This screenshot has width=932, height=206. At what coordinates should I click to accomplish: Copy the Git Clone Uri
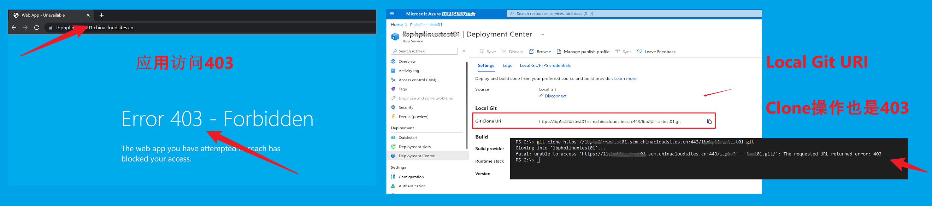point(709,121)
